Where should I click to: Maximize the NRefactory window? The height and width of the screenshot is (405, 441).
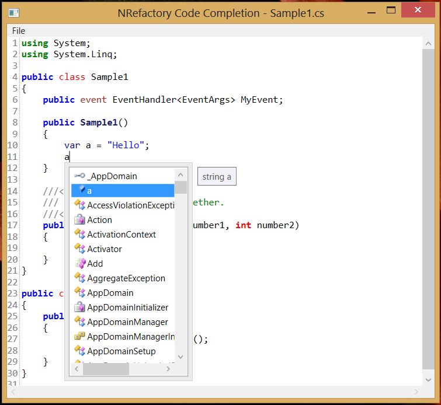[x=391, y=11]
